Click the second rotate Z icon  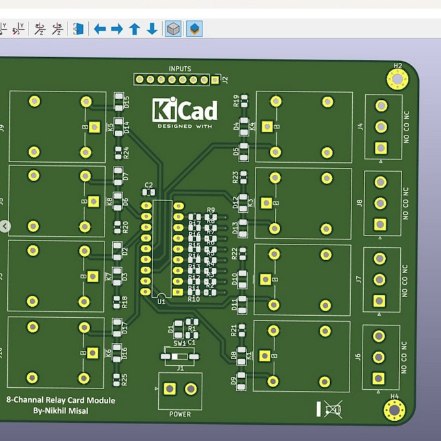tap(57, 29)
